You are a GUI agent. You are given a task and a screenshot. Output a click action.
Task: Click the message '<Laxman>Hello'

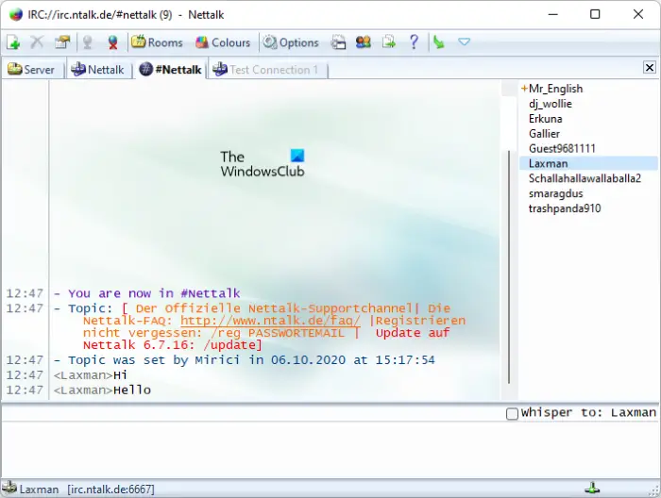tap(102, 390)
